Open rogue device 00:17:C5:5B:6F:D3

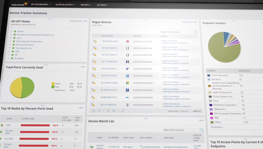109,61
